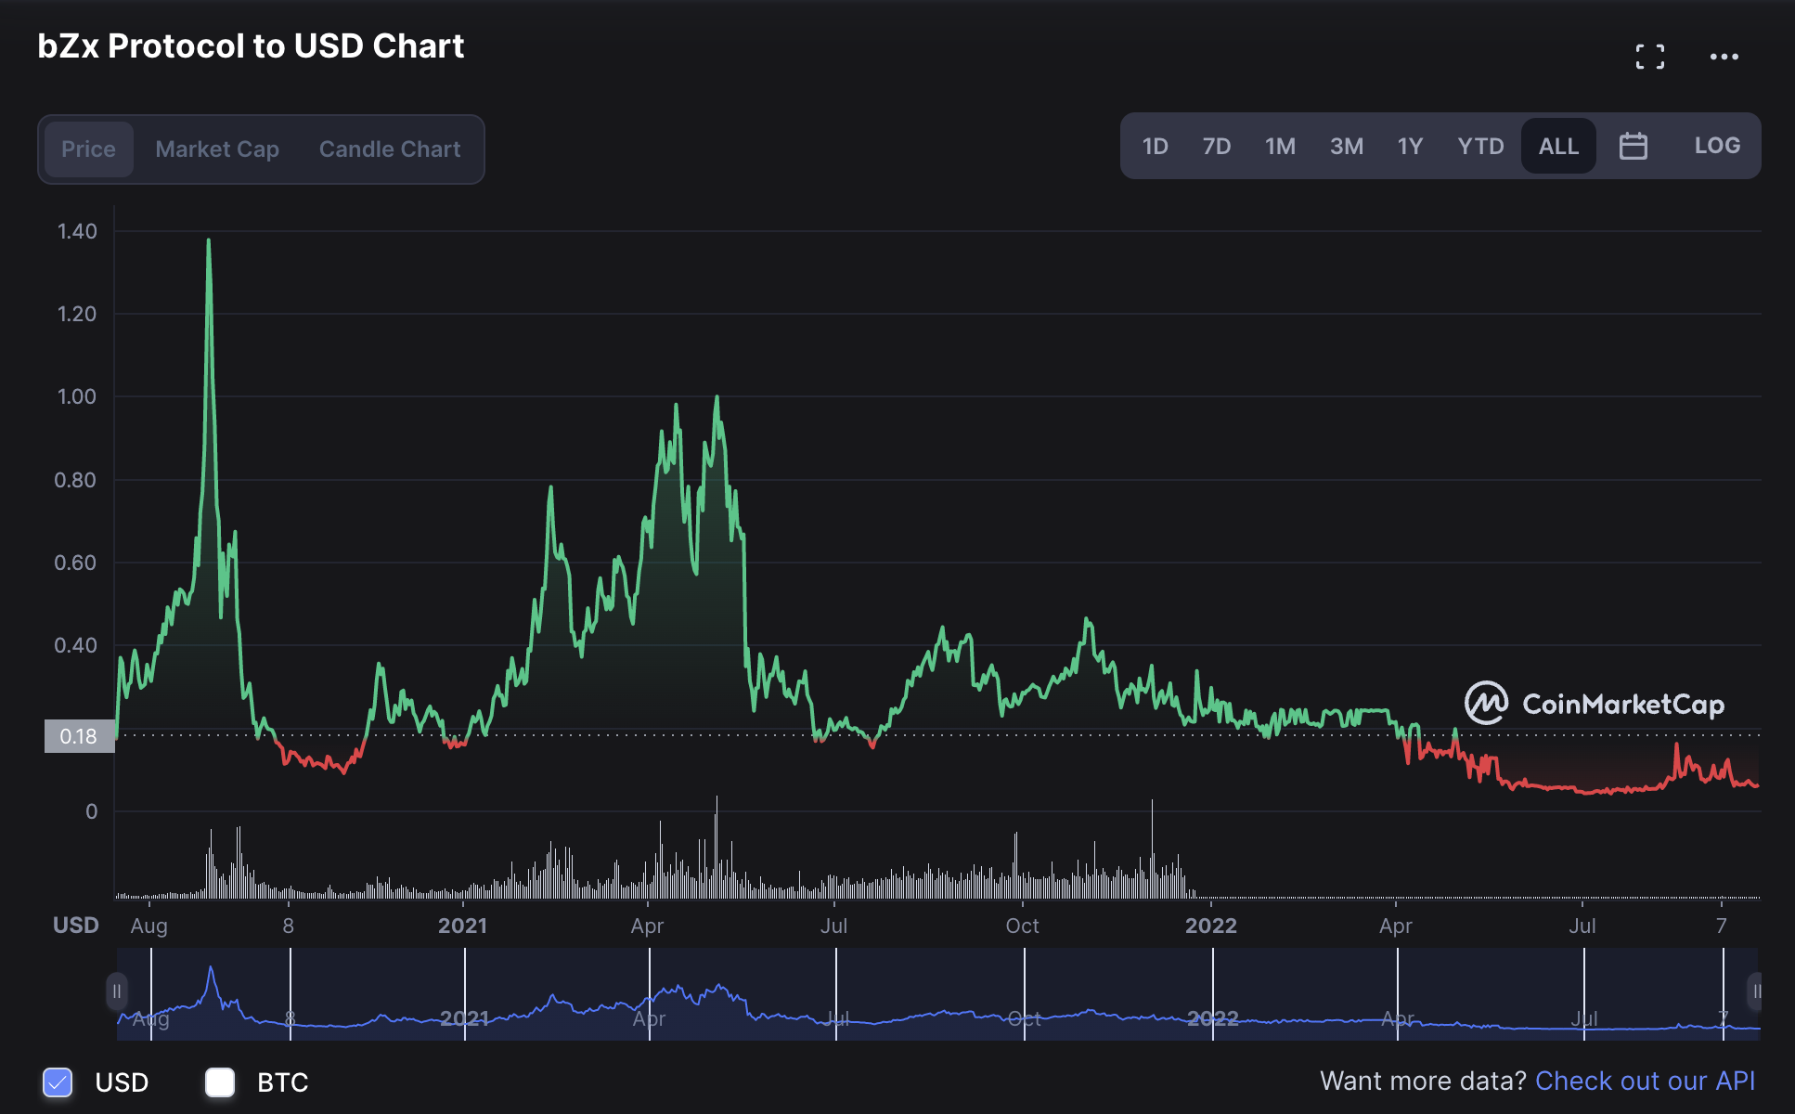This screenshot has width=1795, height=1114.
Task: Select the 1D time range
Action: point(1155,146)
